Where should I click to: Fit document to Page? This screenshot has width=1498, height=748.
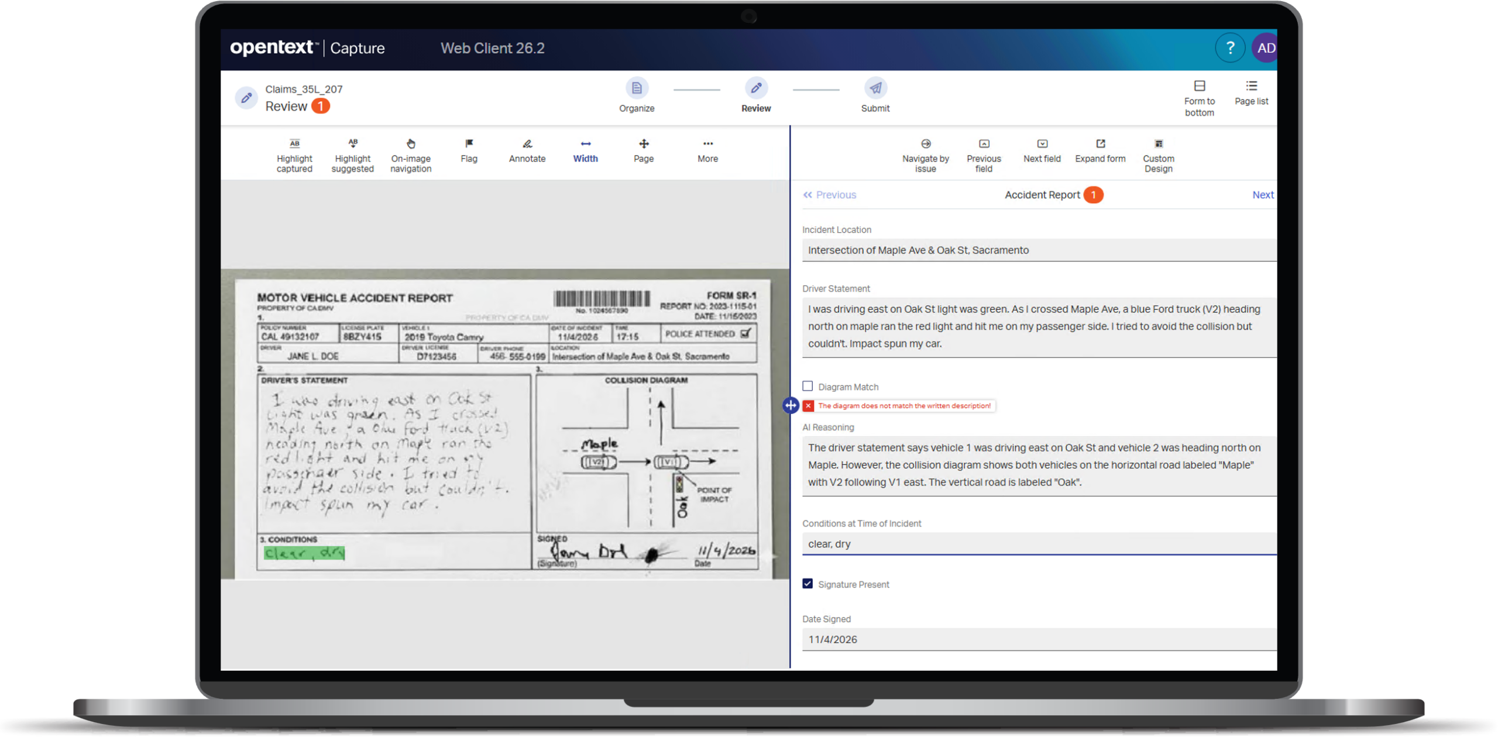643,151
